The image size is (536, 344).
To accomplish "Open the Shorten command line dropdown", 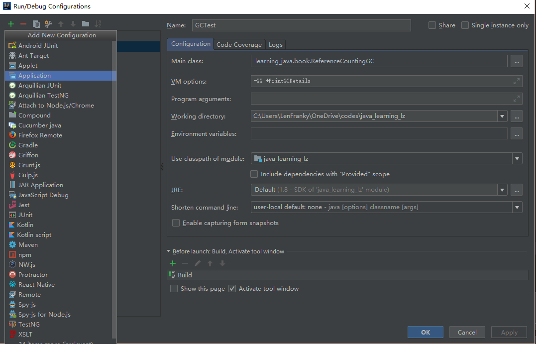I will (517, 207).
